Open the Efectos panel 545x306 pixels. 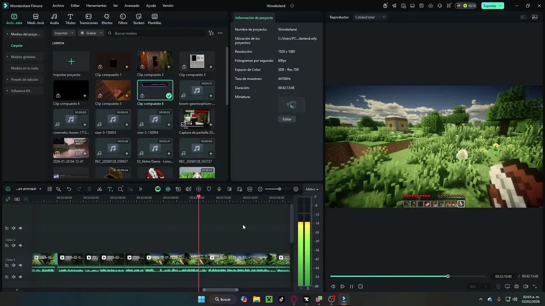coord(107,19)
